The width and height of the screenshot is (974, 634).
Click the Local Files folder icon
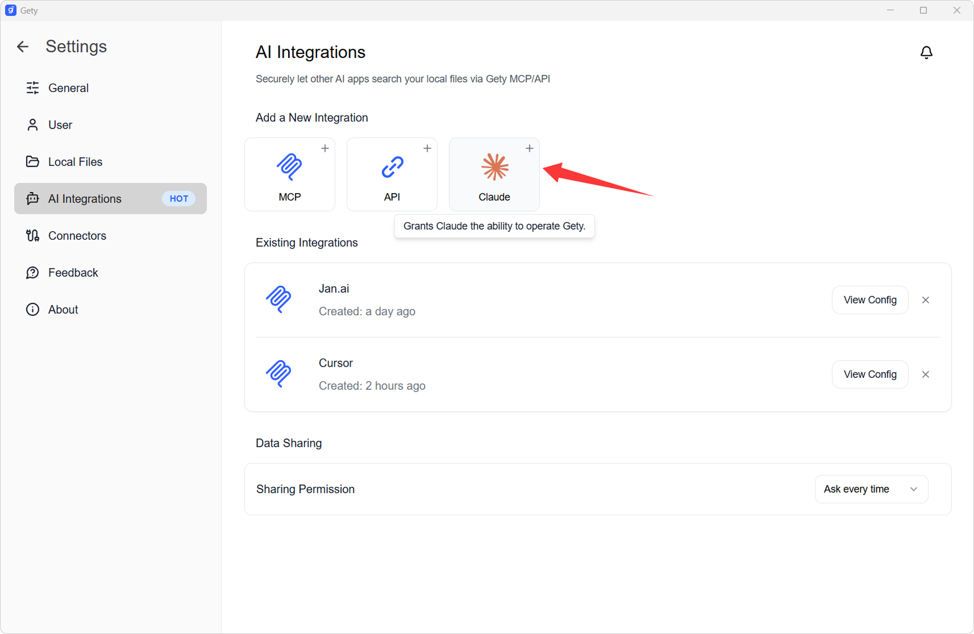pos(33,161)
